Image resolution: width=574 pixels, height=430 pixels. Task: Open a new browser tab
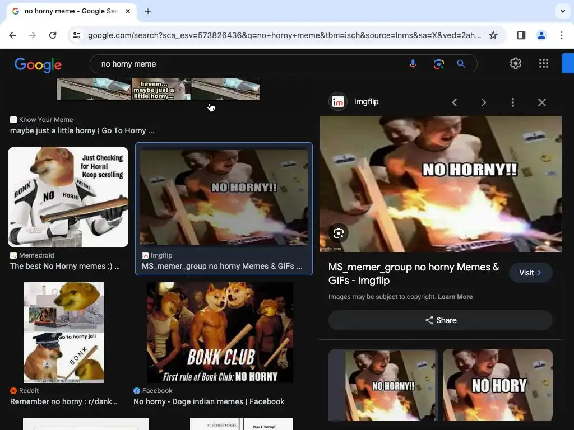coord(148,11)
